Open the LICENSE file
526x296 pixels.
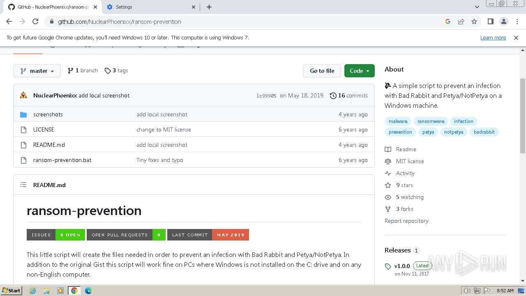(44, 129)
